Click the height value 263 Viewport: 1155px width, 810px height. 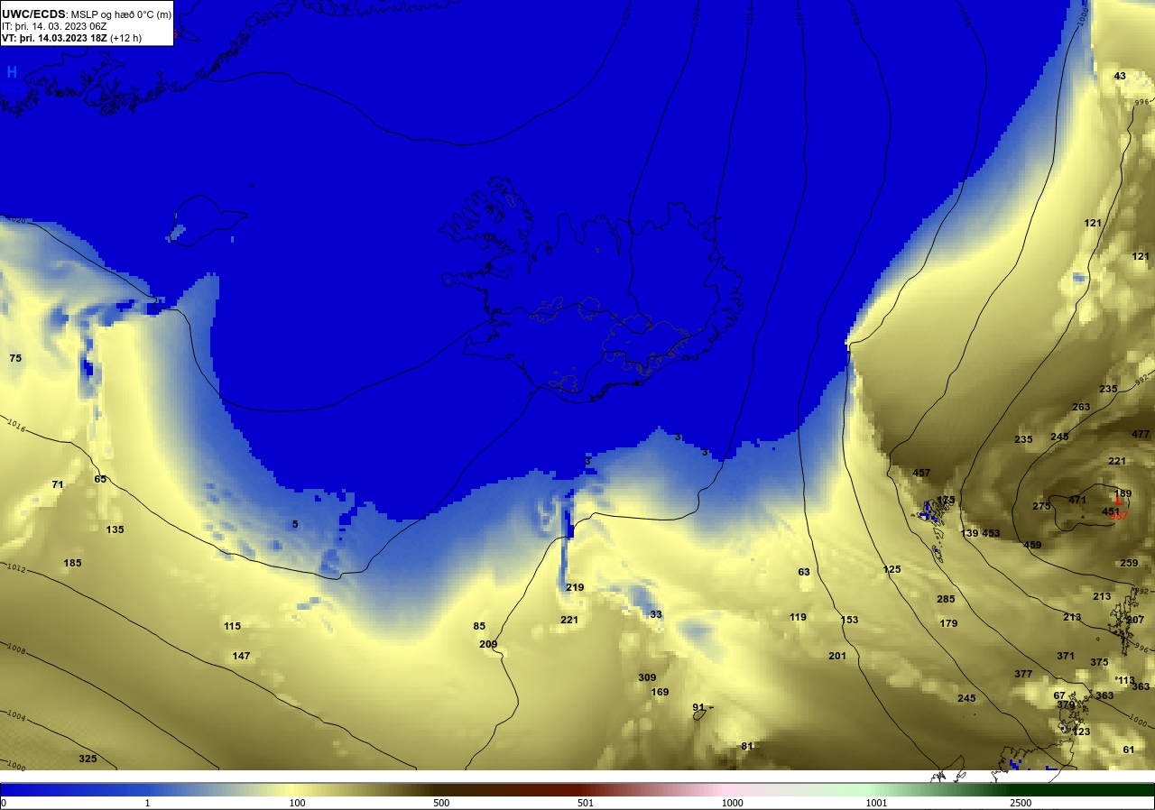[x=1081, y=407]
